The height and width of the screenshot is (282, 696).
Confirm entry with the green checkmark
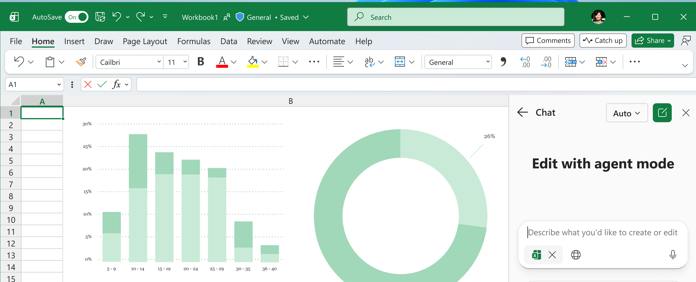[102, 85]
